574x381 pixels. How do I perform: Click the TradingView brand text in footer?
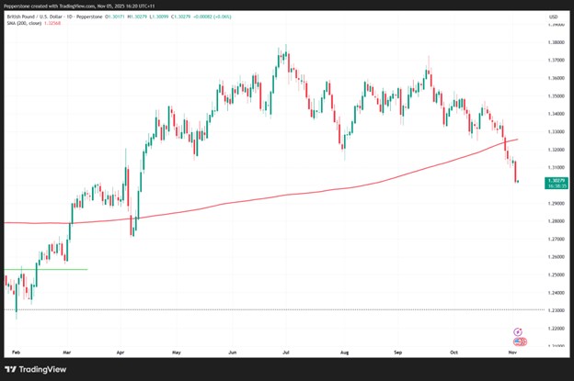(41, 369)
